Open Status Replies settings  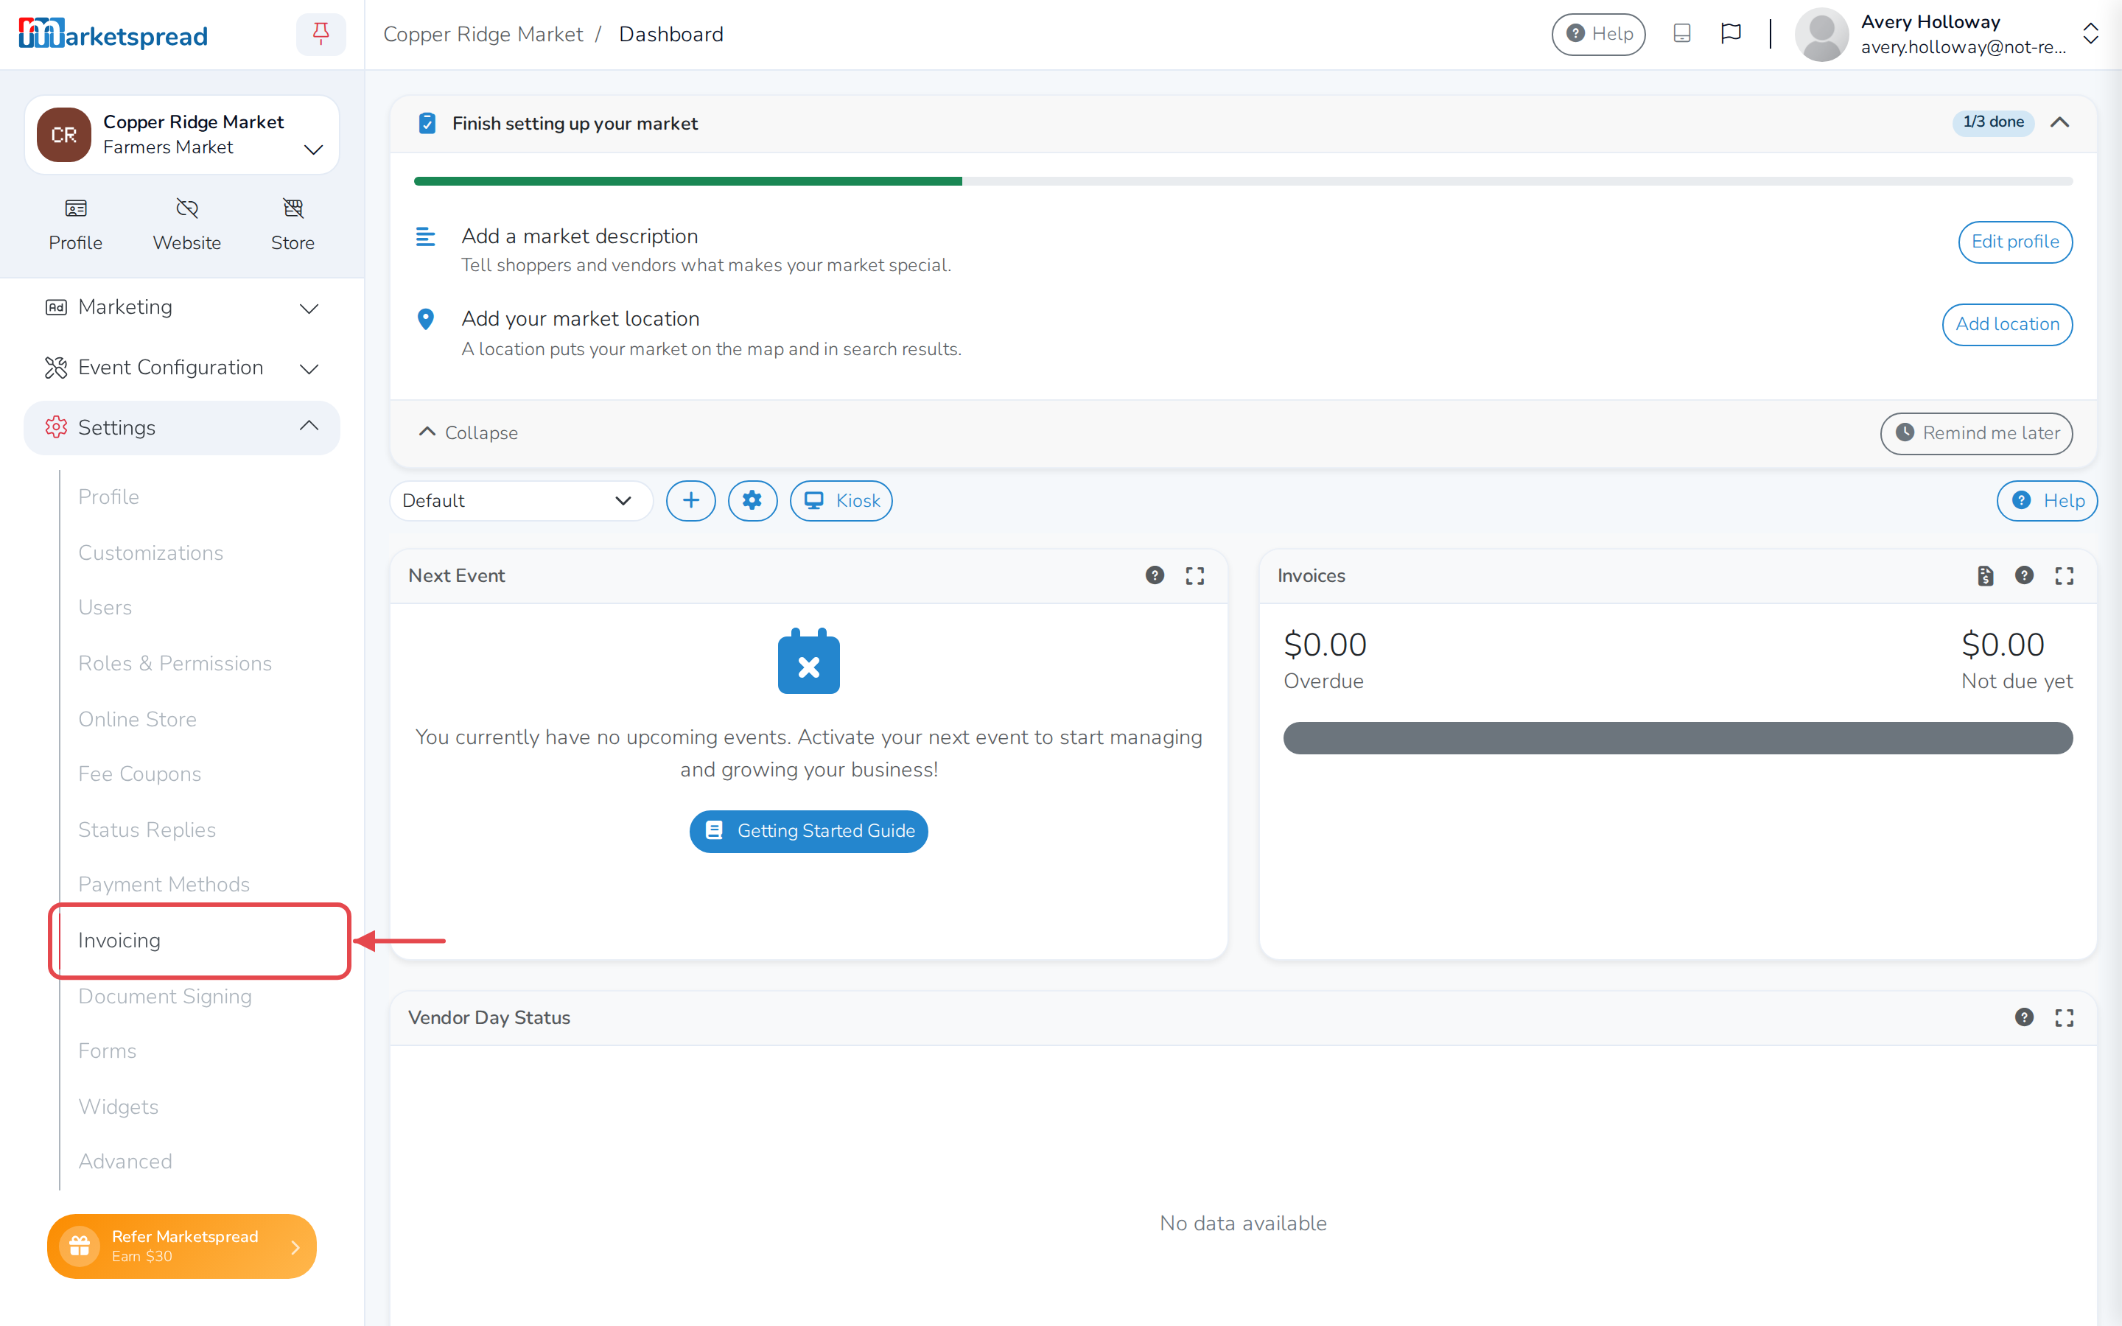[x=147, y=829]
